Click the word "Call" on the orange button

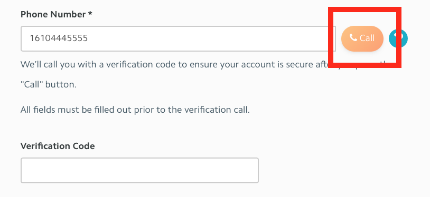tap(367, 38)
